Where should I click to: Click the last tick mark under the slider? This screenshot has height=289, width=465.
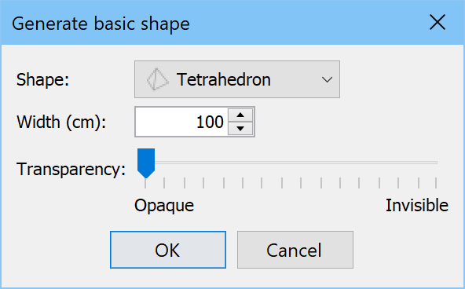436,183
